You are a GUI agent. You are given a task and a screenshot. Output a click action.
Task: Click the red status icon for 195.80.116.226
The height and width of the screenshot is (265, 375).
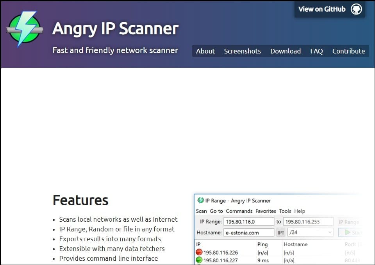point(199,252)
